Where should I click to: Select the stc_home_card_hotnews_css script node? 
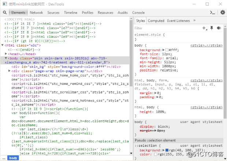coord(70,102)
